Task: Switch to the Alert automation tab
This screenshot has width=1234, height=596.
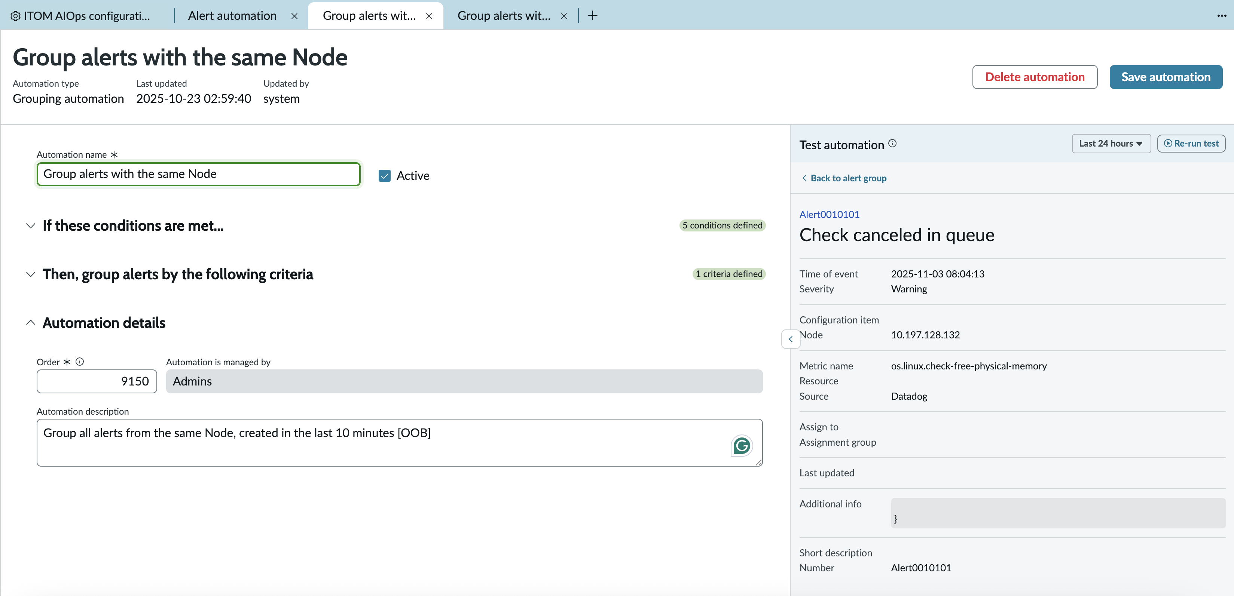Action: 232,16
